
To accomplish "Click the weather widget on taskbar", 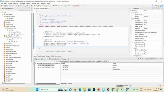I will pos(8,89).
